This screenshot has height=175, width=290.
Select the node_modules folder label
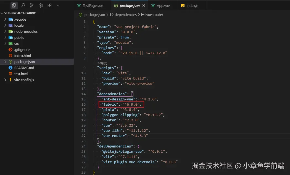26,31
